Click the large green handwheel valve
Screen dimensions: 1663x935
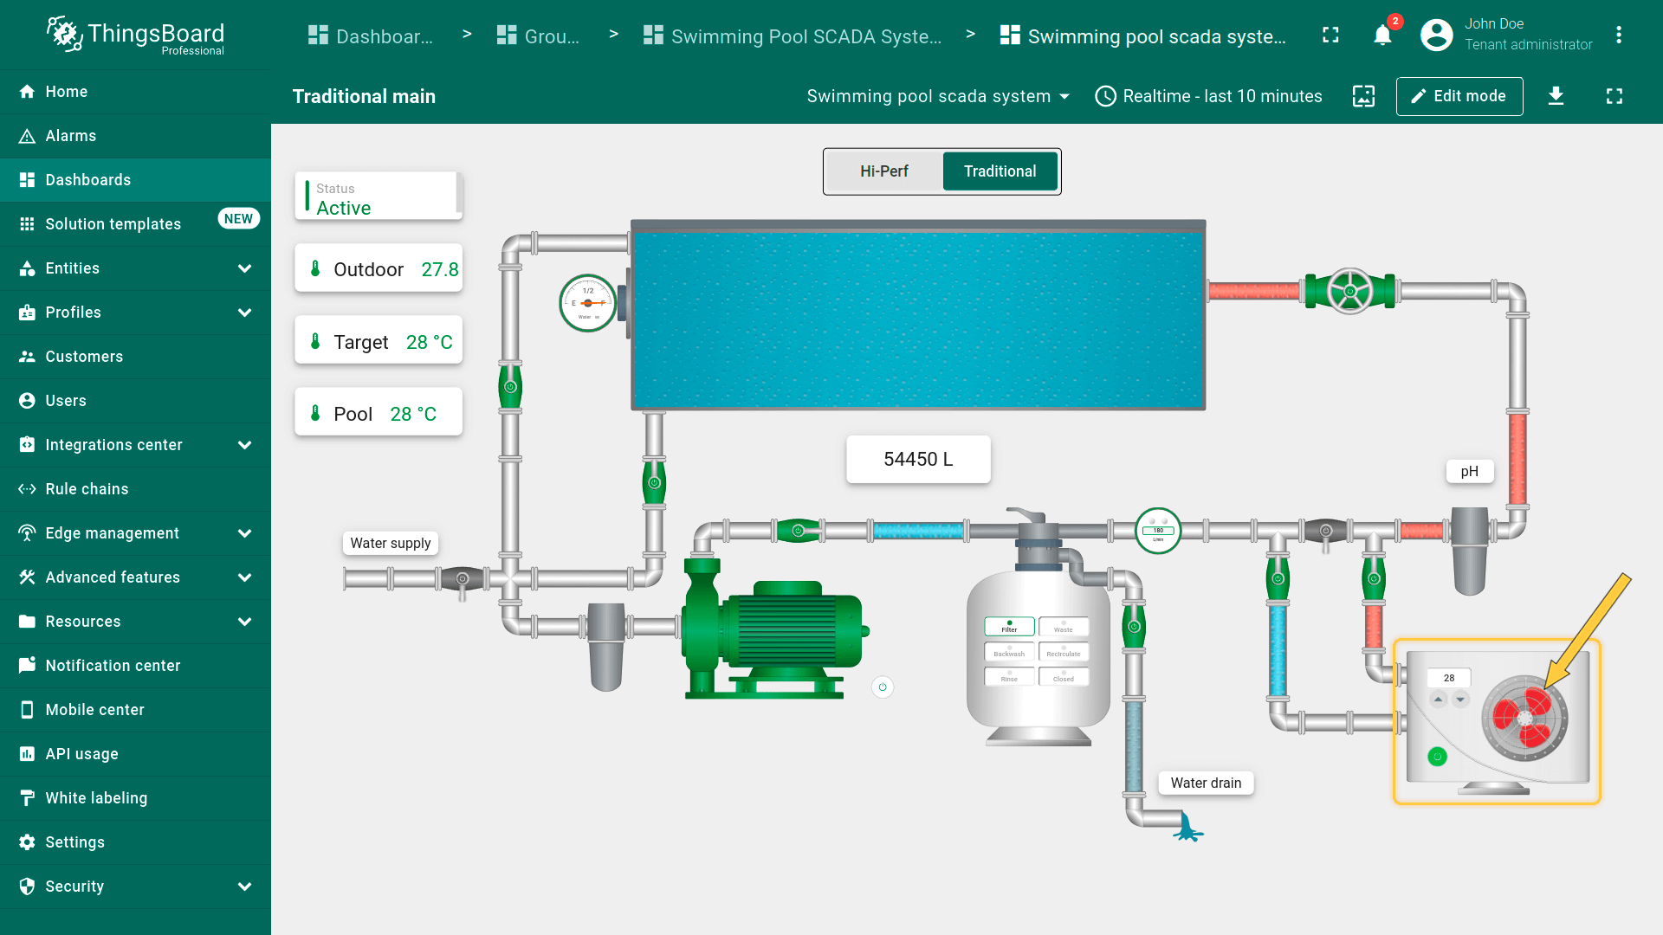point(1349,291)
